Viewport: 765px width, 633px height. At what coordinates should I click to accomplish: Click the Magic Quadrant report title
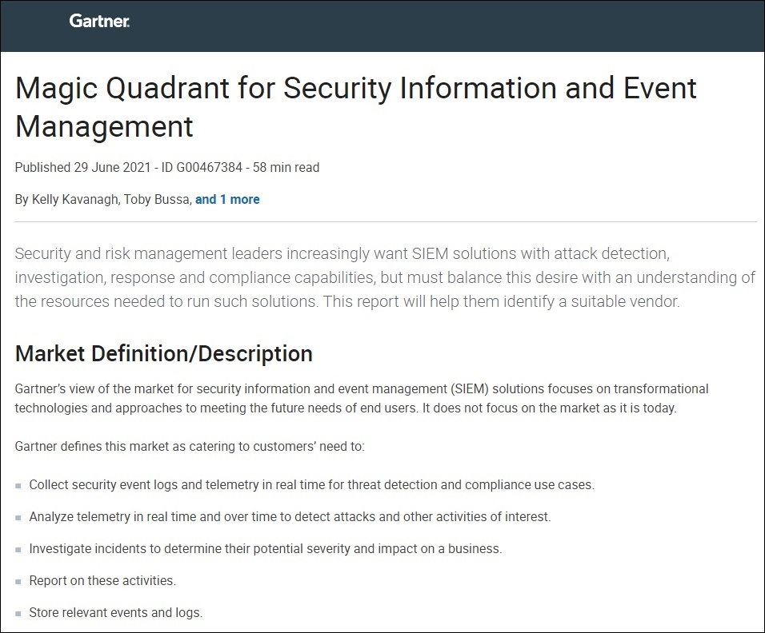click(x=355, y=107)
